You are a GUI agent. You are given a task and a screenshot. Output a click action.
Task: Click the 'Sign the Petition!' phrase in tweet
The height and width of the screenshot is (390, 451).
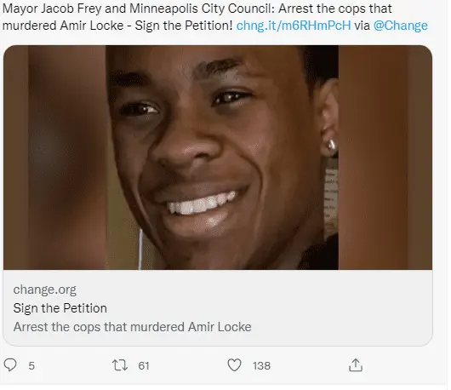tap(184, 26)
